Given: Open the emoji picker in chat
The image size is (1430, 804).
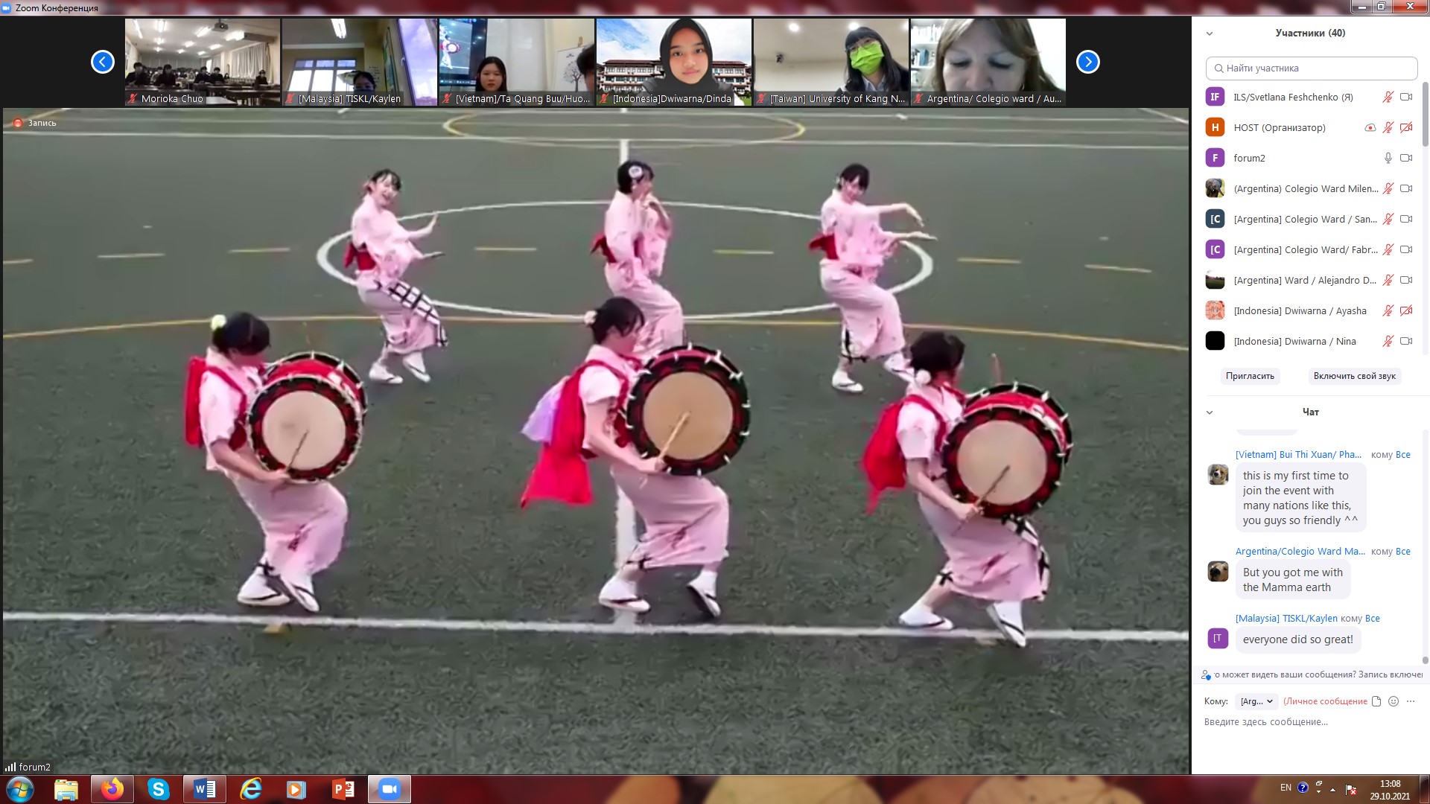Looking at the screenshot, I should point(1394,701).
